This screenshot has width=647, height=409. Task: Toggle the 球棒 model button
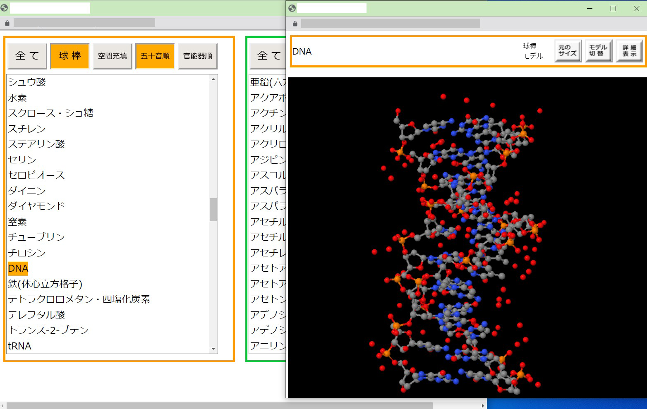pos(69,56)
